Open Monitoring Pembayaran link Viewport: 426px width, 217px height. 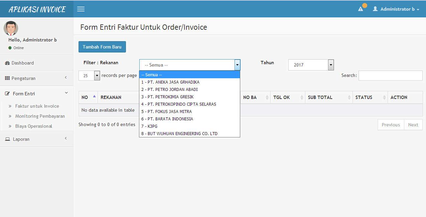click(40, 116)
